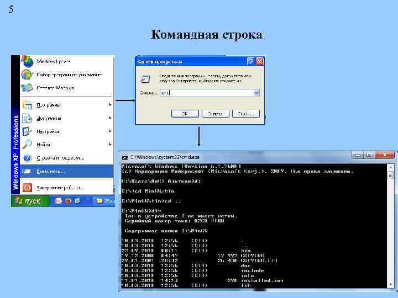Click the Windows Catalog icon

pos(27,88)
